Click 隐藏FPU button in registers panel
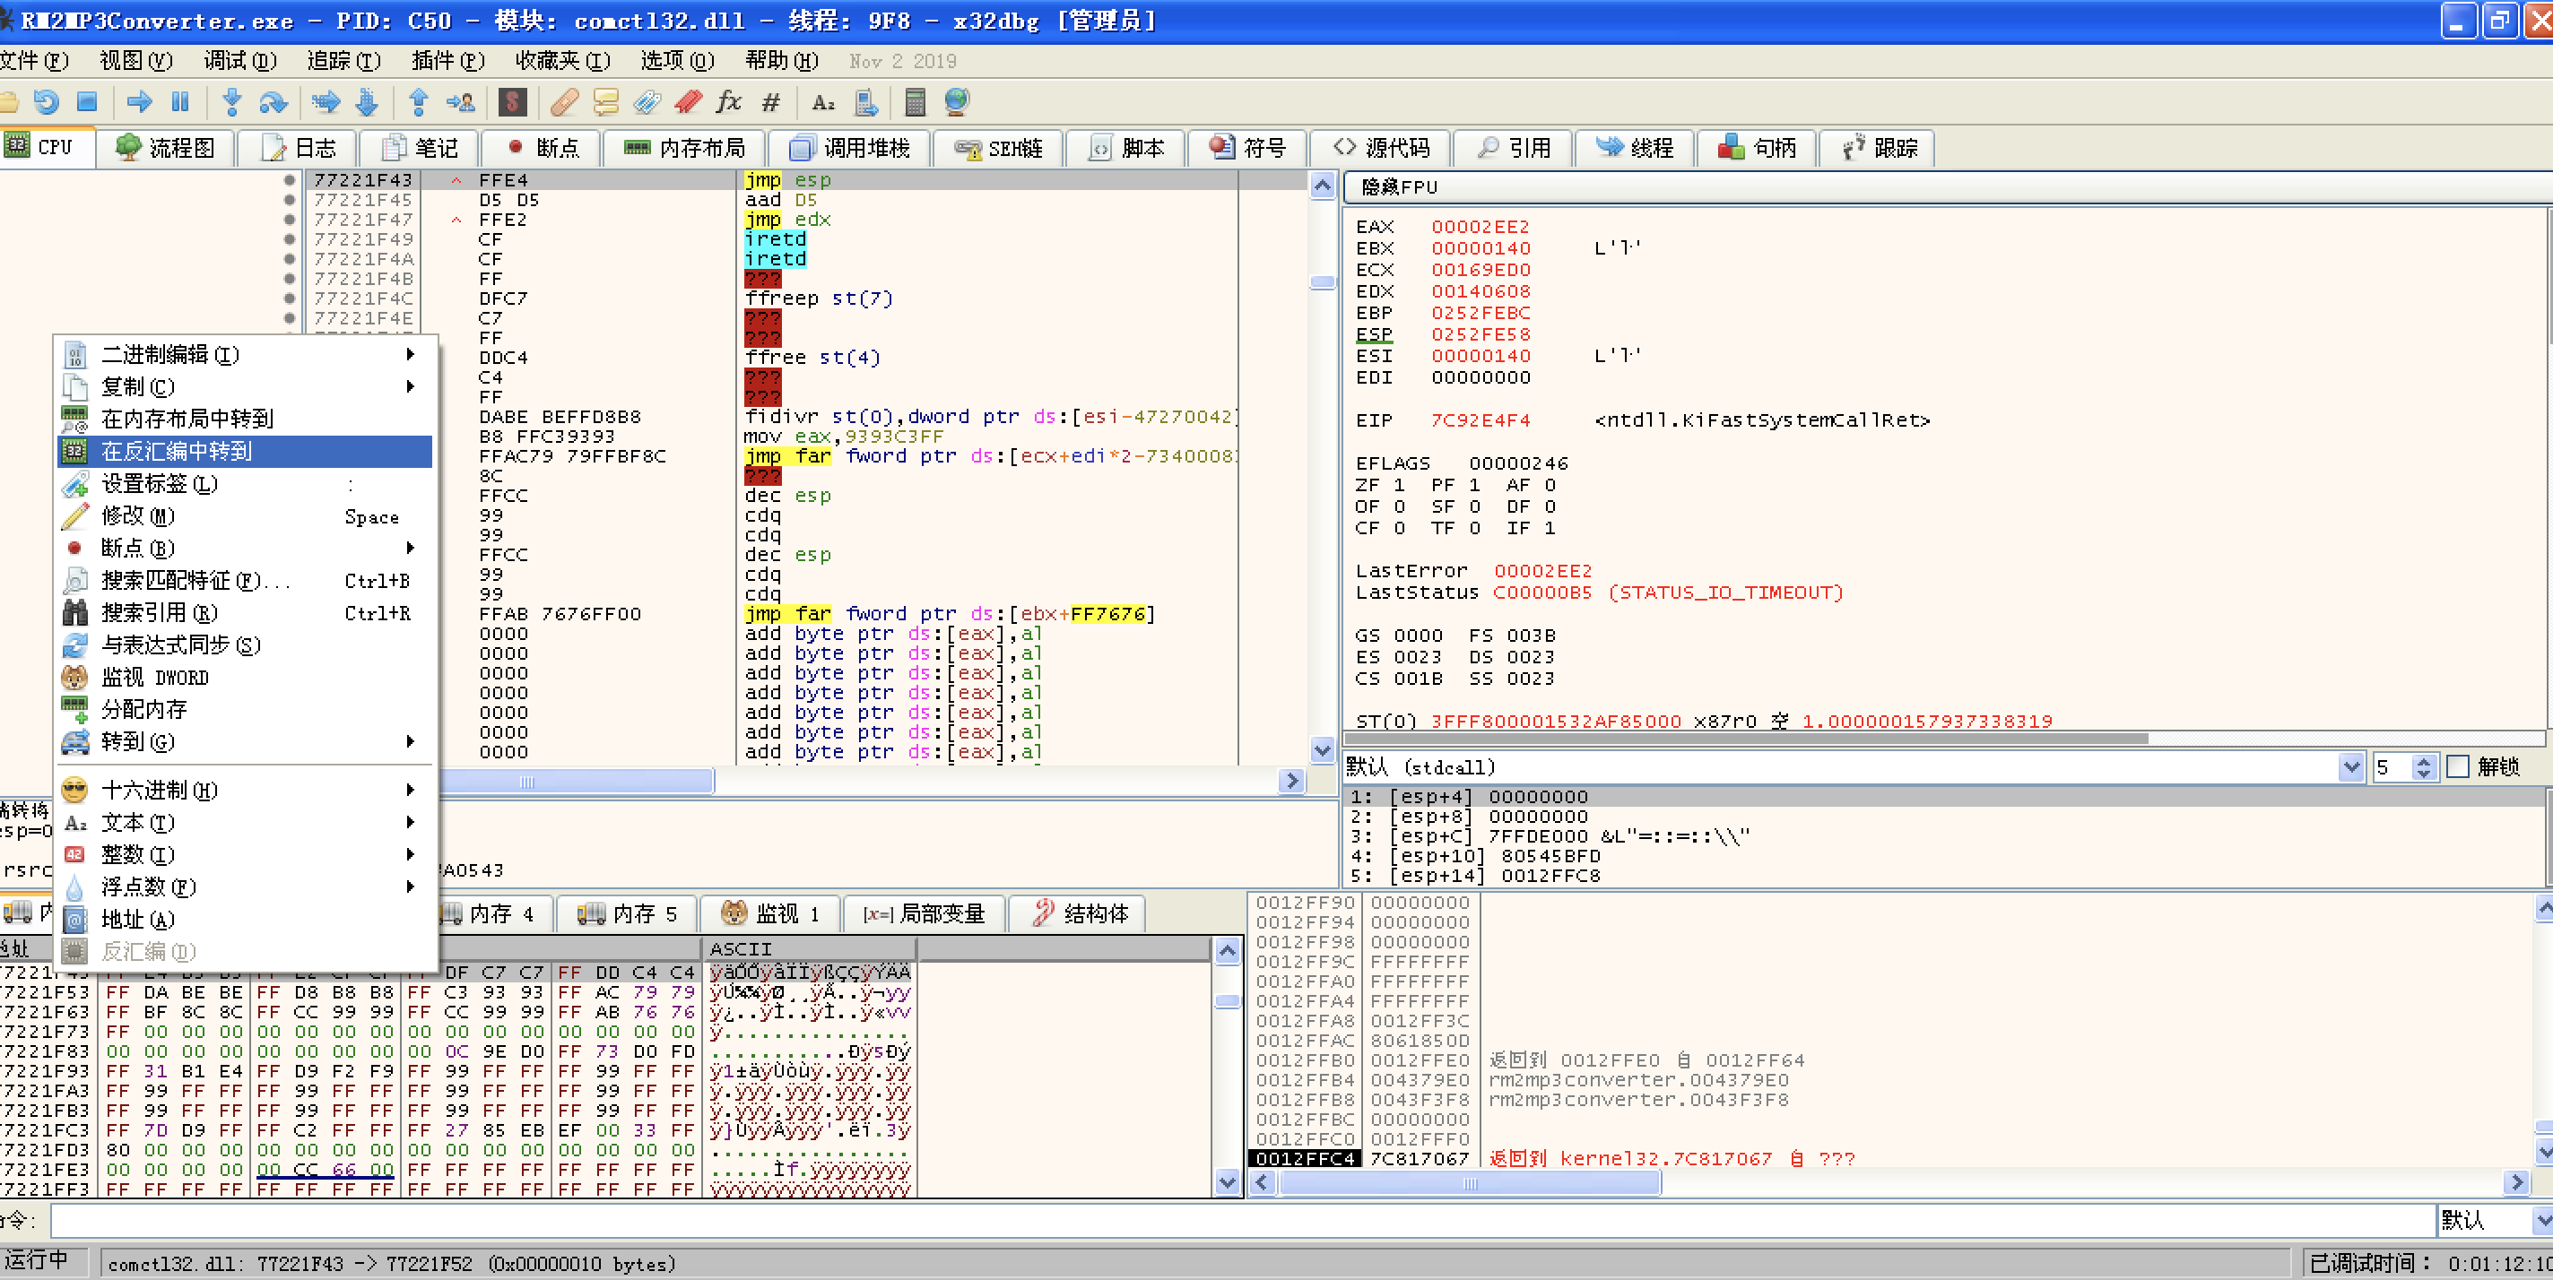Viewport: 2553px width, 1280px height. 1398,187
